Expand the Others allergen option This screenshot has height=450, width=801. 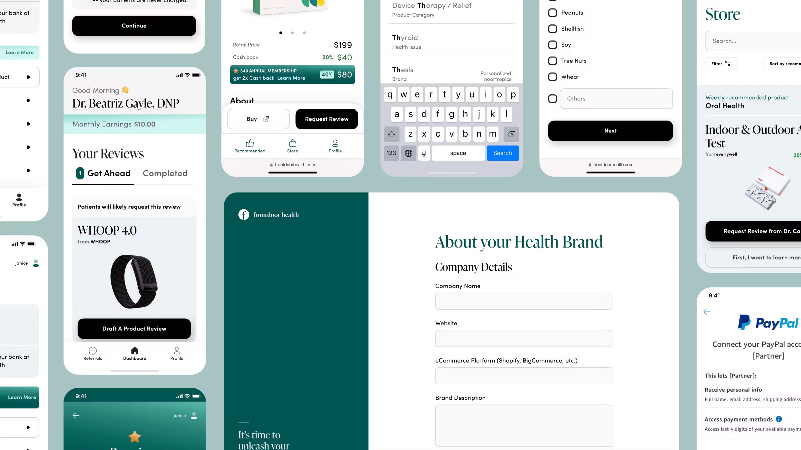click(x=552, y=98)
